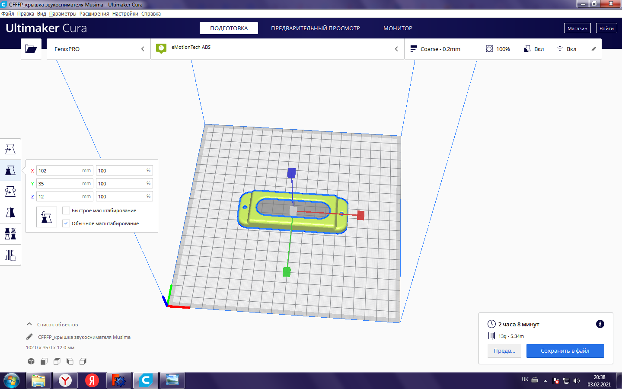This screenshot has height=389, width=622.
Task: Select the Scale tool in left toolbar
Action: point(10,170)
